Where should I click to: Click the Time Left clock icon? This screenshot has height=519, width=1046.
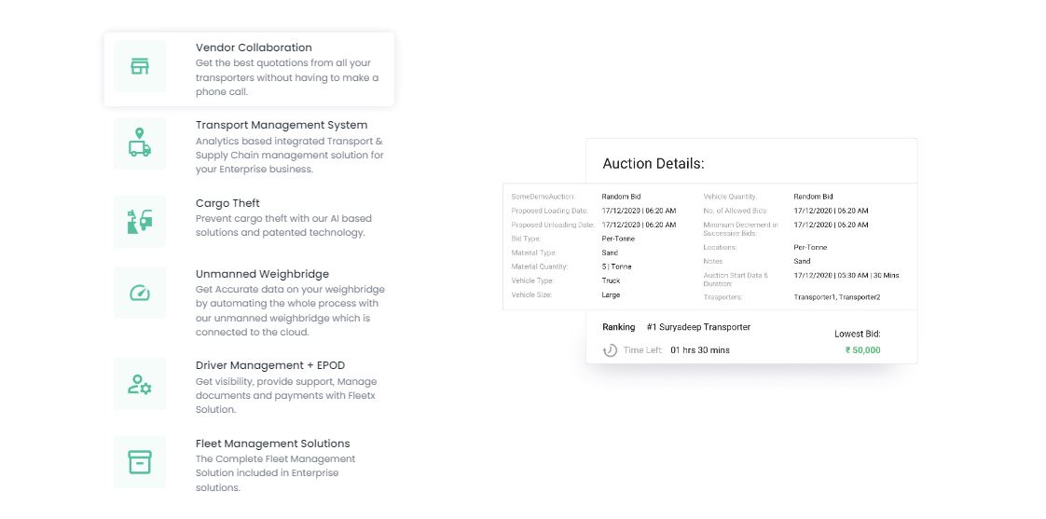(611, 350)
